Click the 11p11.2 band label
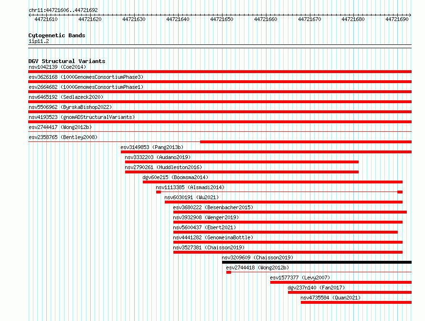Viewport: 425px width, 321px height. [39, 41]
